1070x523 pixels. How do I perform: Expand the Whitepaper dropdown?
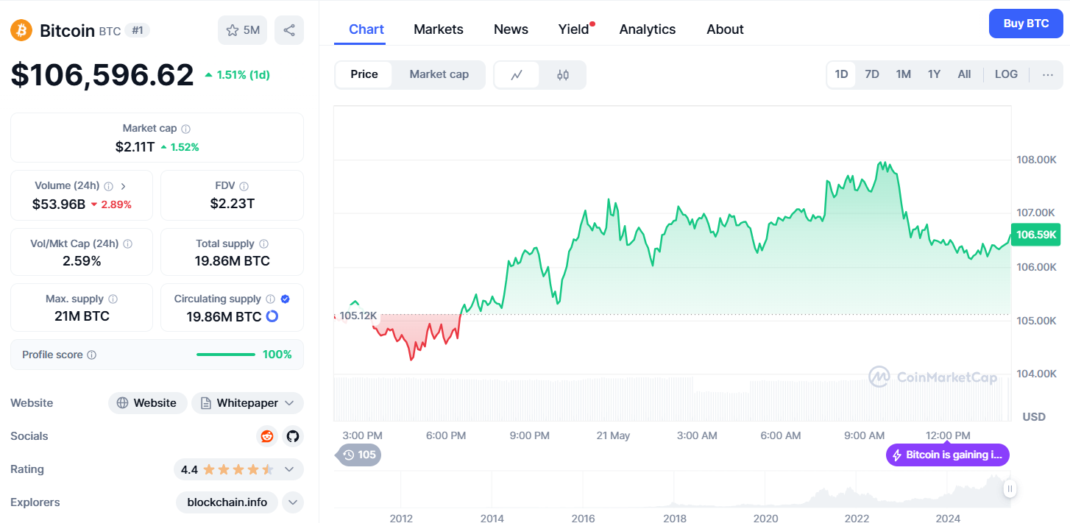coord(248,403)
